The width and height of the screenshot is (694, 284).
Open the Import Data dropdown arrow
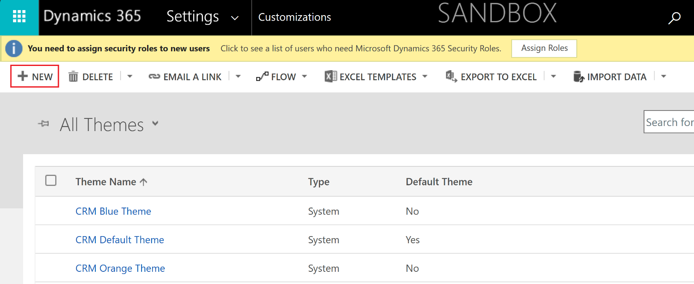[x=664, y=76]
